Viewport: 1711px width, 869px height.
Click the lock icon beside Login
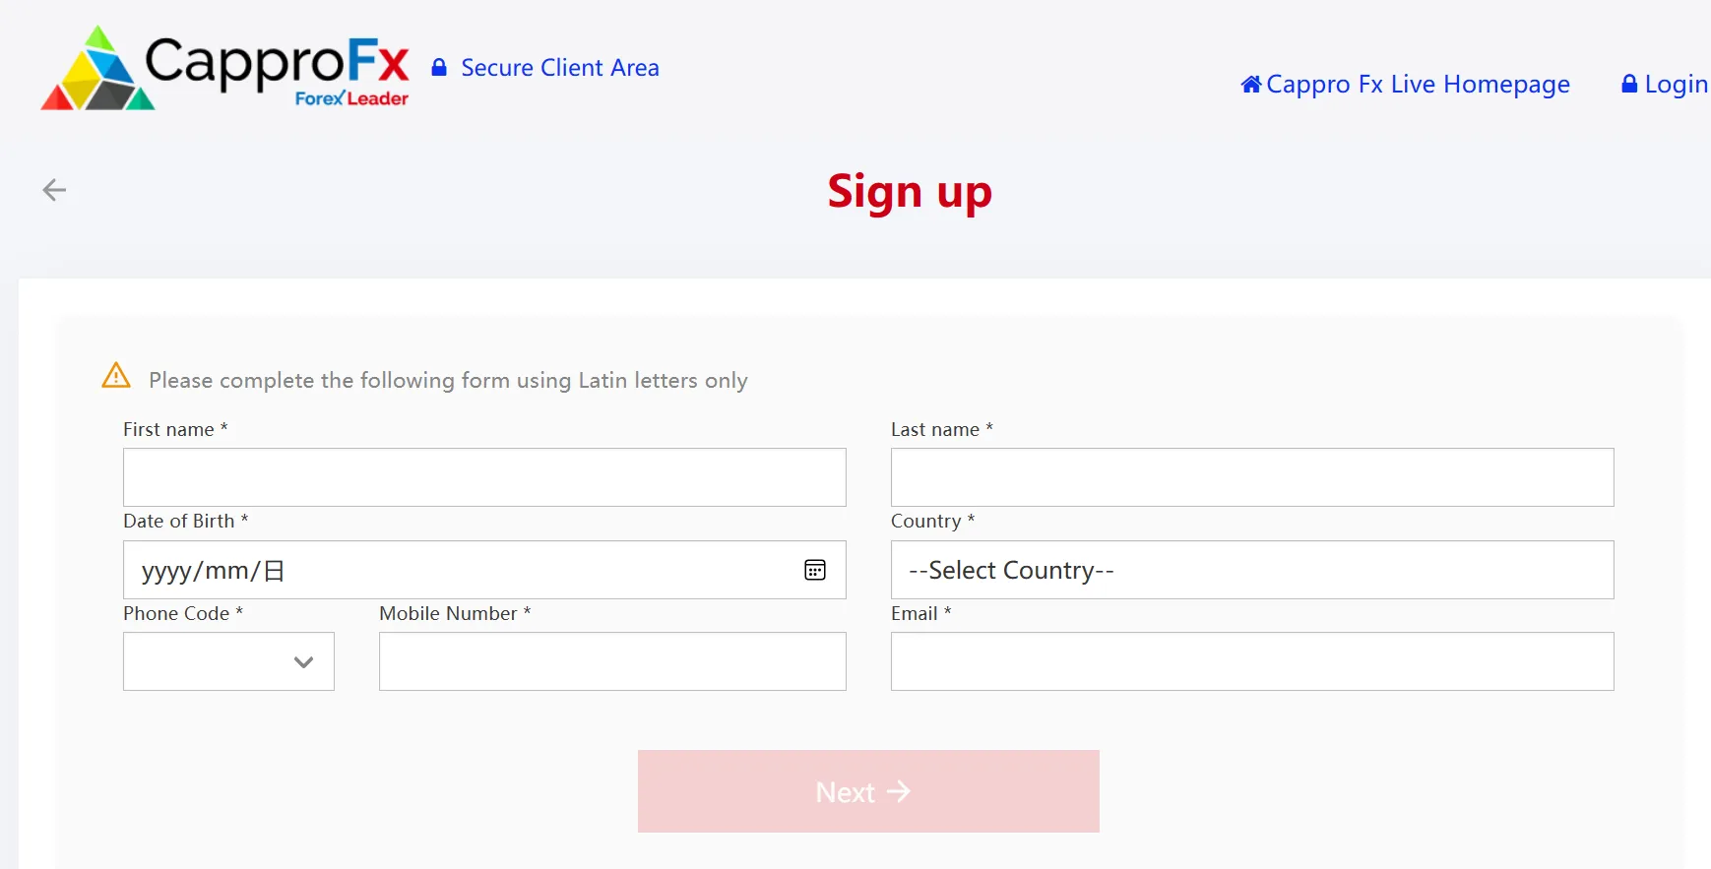(1629, 85)
